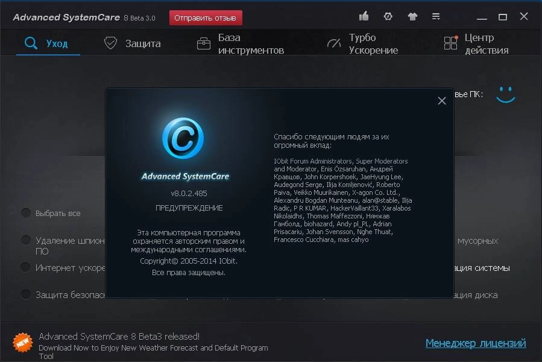542x362 pixels.
Task: Click the toolbox briefcase icon
Action: [204, 43]
